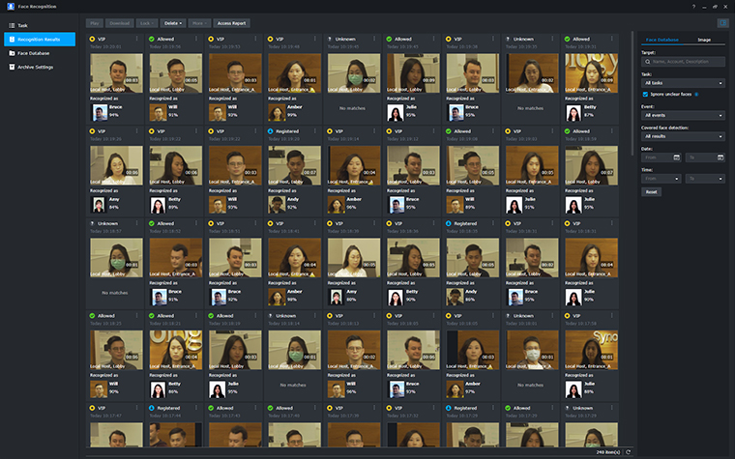Click the info icon next to Ignore unclear faces
The image size is (735, 459).
pyautogui.click(x=696, y=94)
